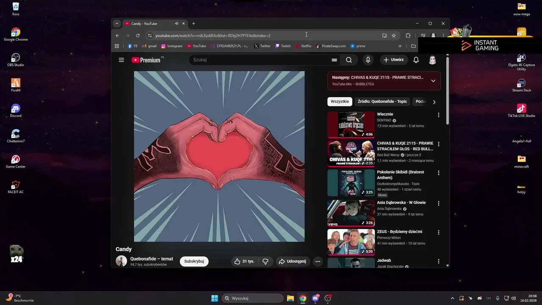Screen dimensions: 542x305
Task: Click the taskbar Wyszukaj search box
Action: pos(252,298)
